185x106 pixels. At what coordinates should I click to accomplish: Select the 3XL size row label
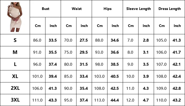click(15, 100)
